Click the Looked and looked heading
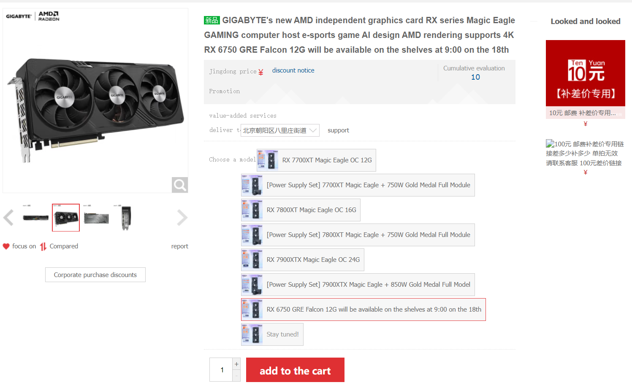 (x=586, y=21)
